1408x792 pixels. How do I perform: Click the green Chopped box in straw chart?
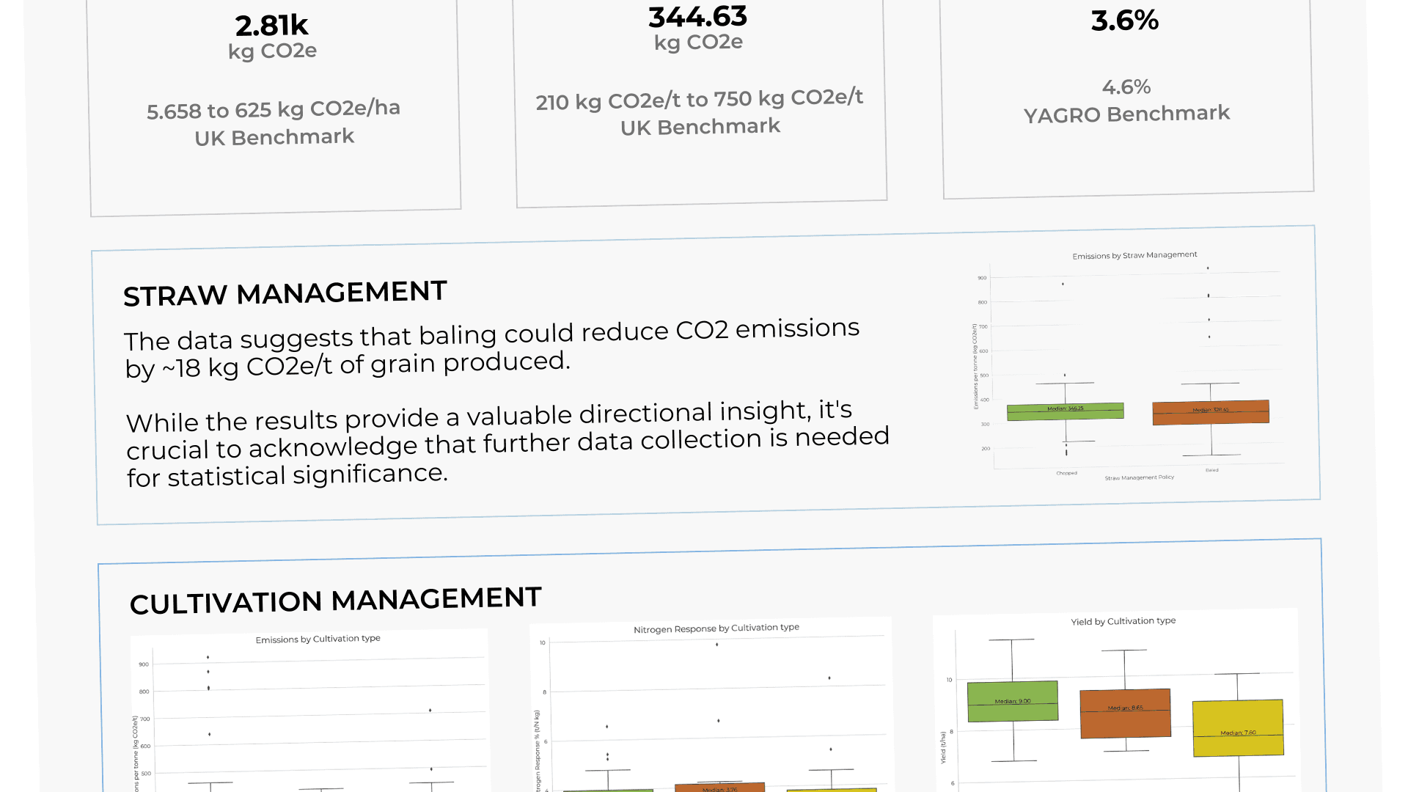tap(1065, 411)
